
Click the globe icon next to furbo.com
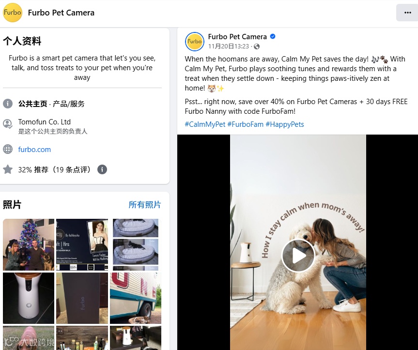click(8, 149)
